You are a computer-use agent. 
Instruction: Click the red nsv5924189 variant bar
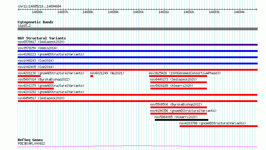[178, 89]
